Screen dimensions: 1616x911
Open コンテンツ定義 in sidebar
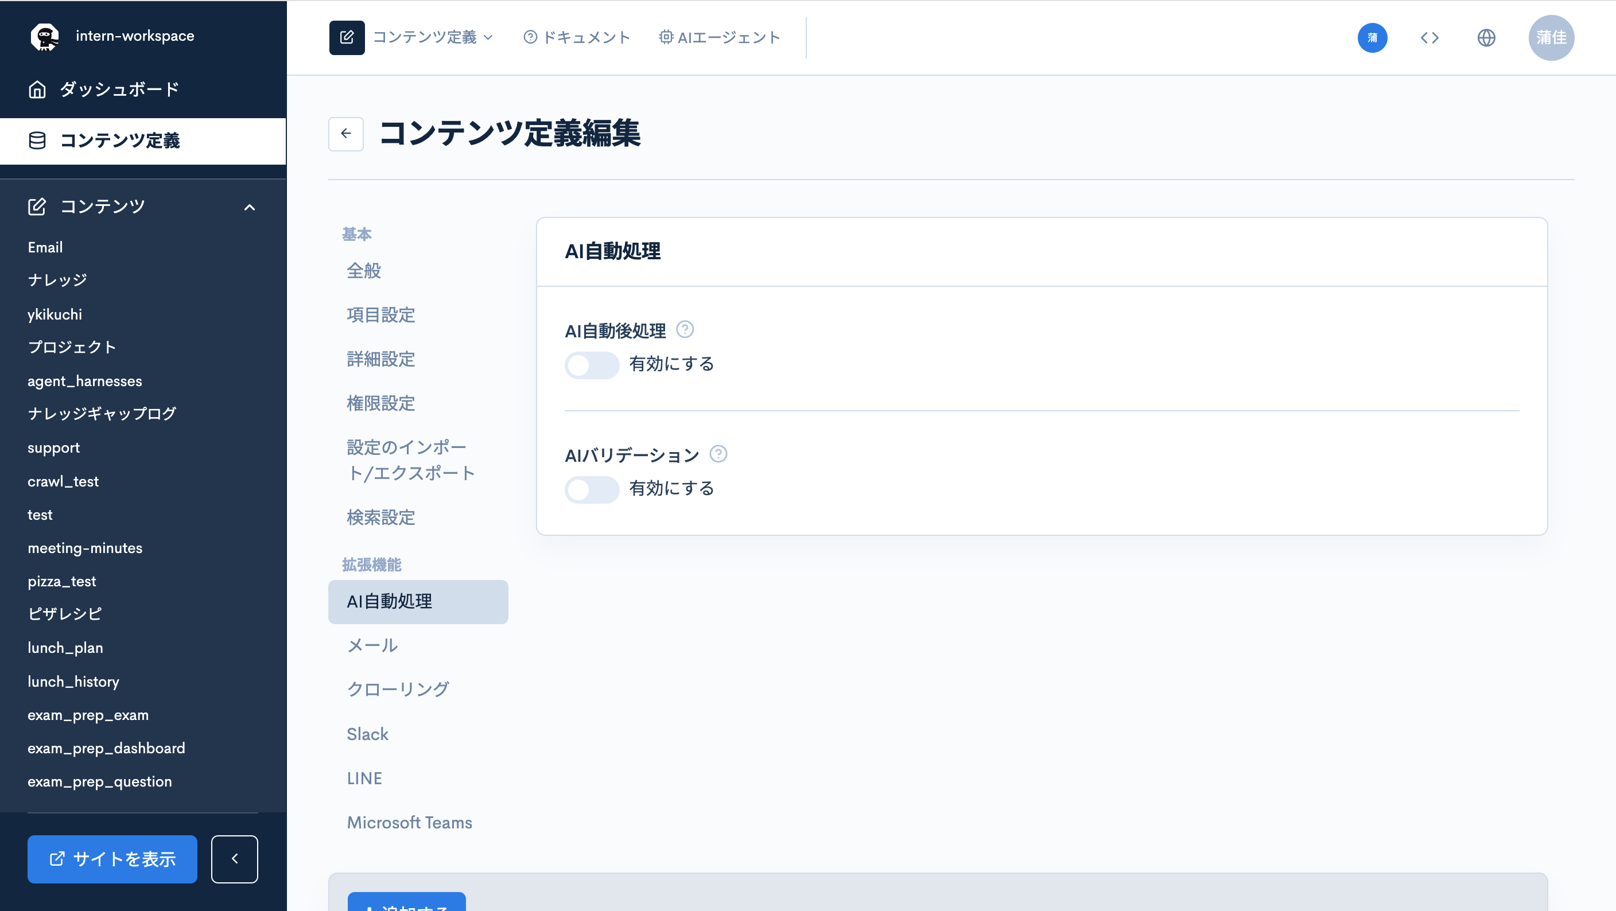point(143,141)
